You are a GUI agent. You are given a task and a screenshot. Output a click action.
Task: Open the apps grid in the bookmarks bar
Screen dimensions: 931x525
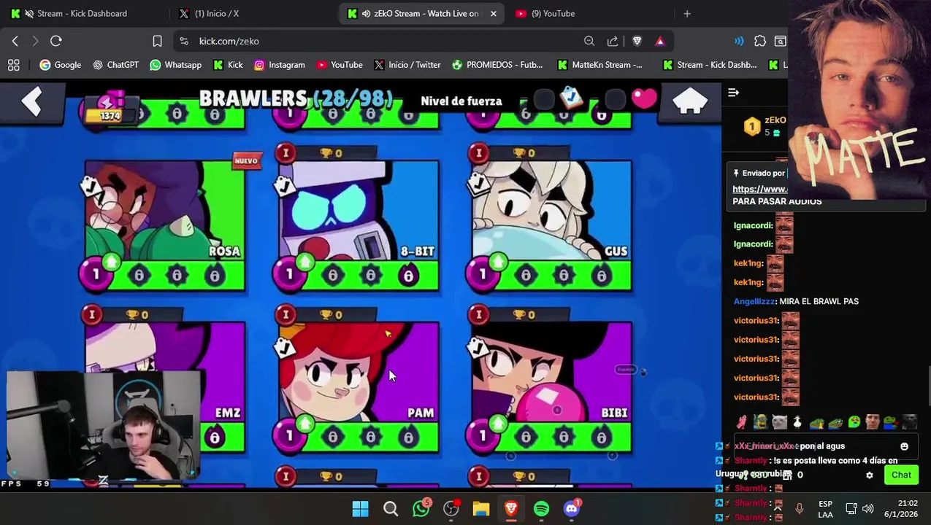(14, 65)
